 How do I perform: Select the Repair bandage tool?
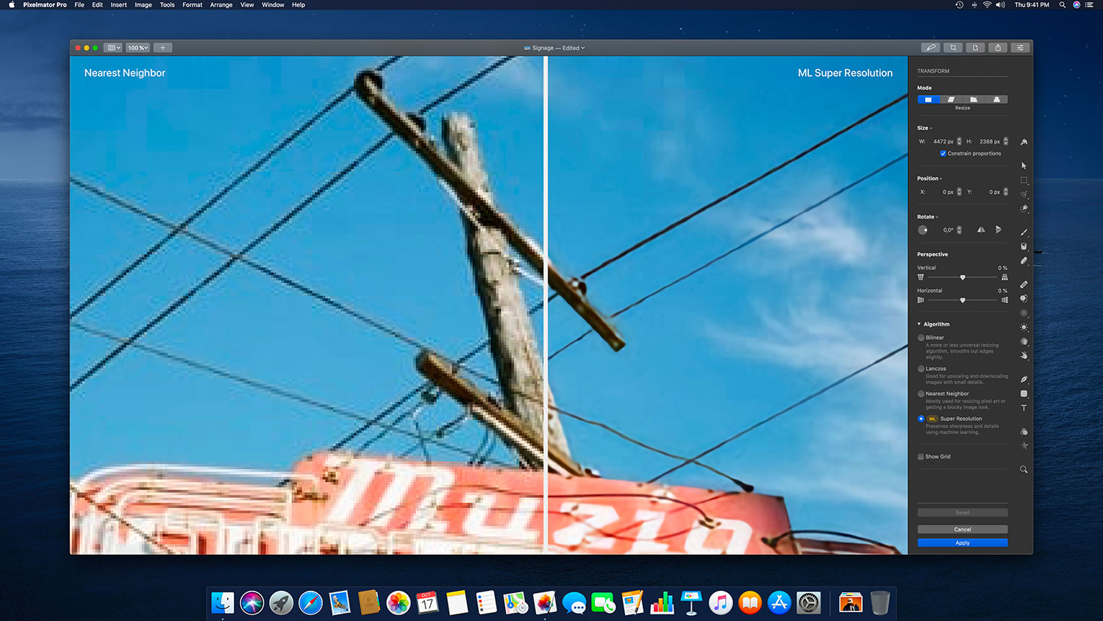tap(1024, 284)
